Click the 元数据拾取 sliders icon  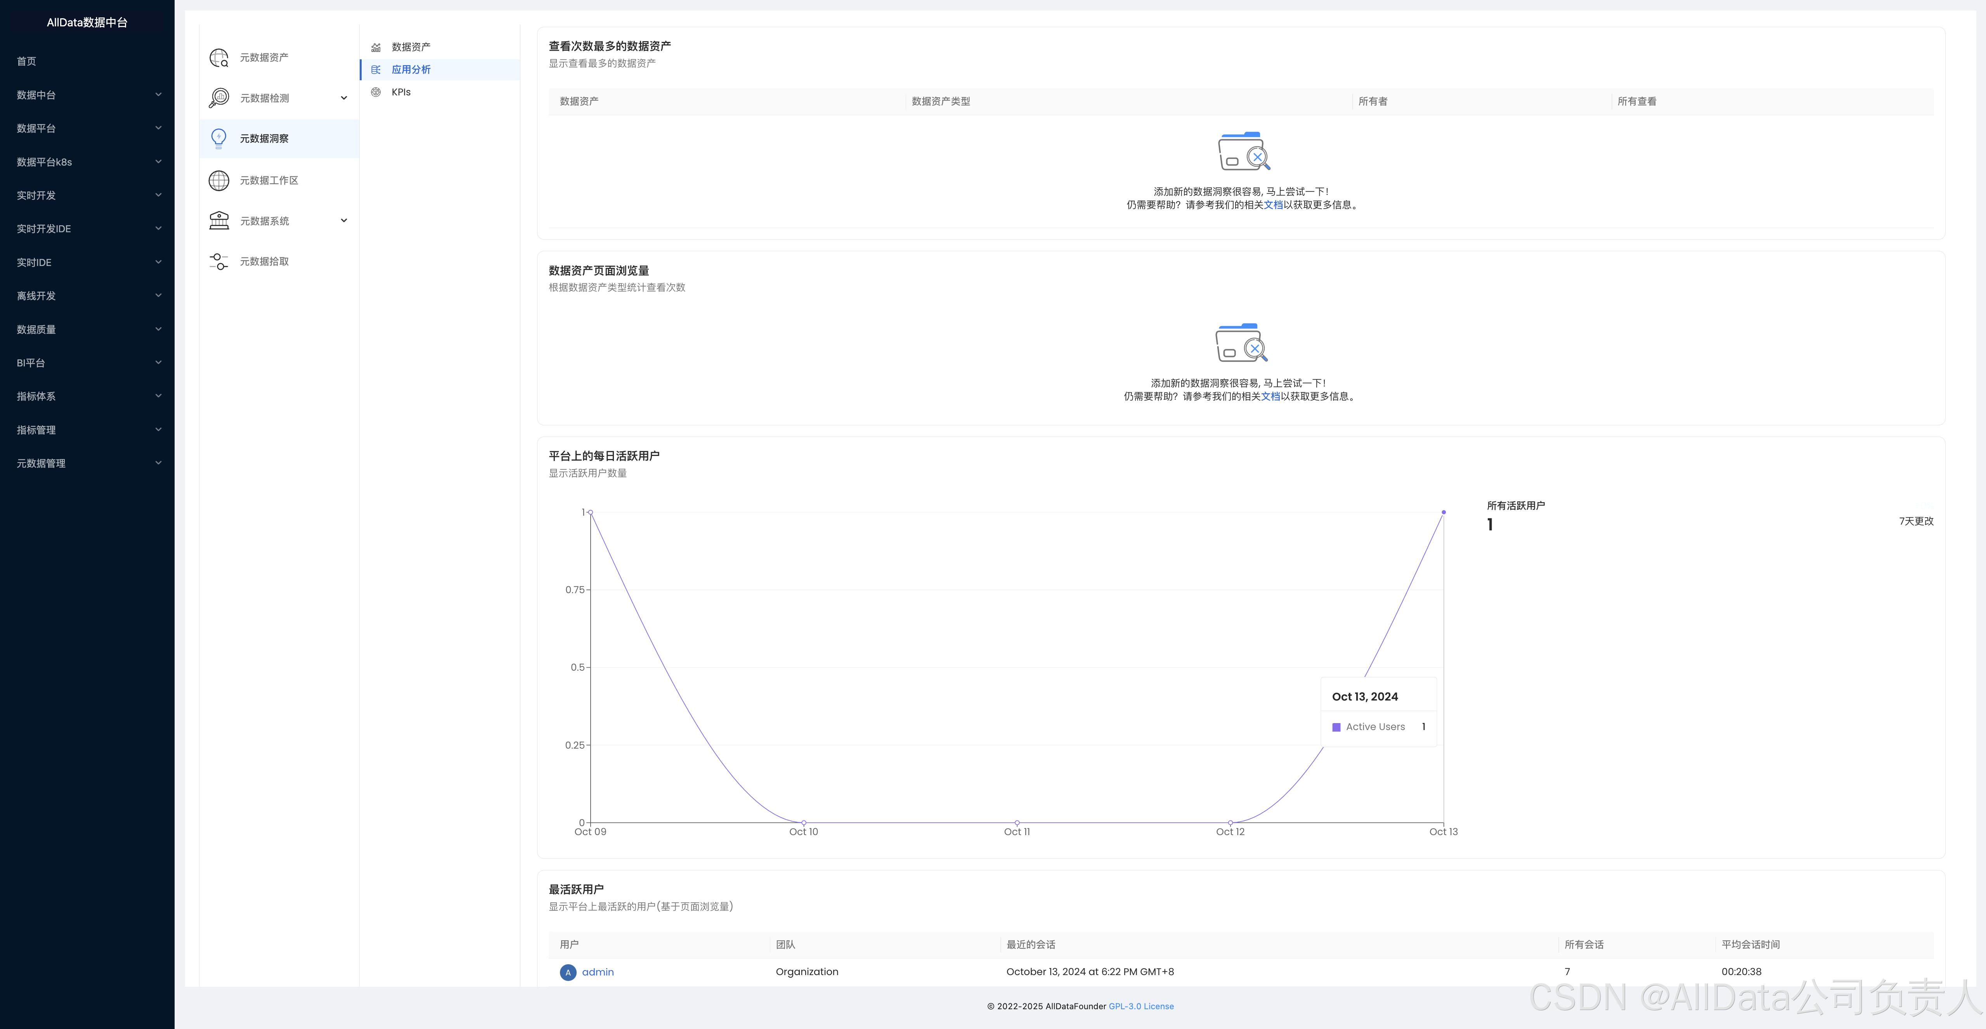tap(219, 261)
